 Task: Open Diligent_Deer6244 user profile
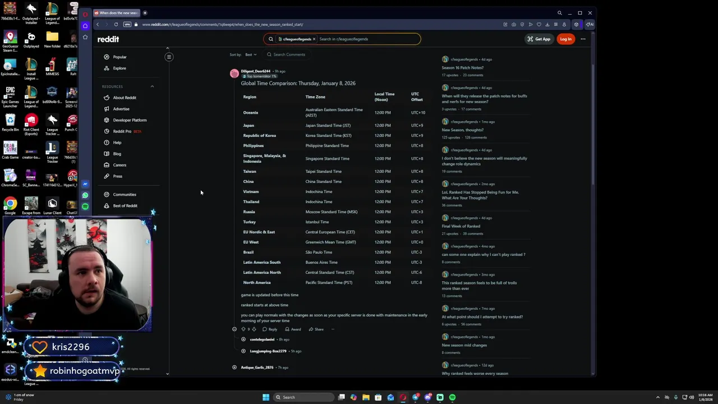256,71
